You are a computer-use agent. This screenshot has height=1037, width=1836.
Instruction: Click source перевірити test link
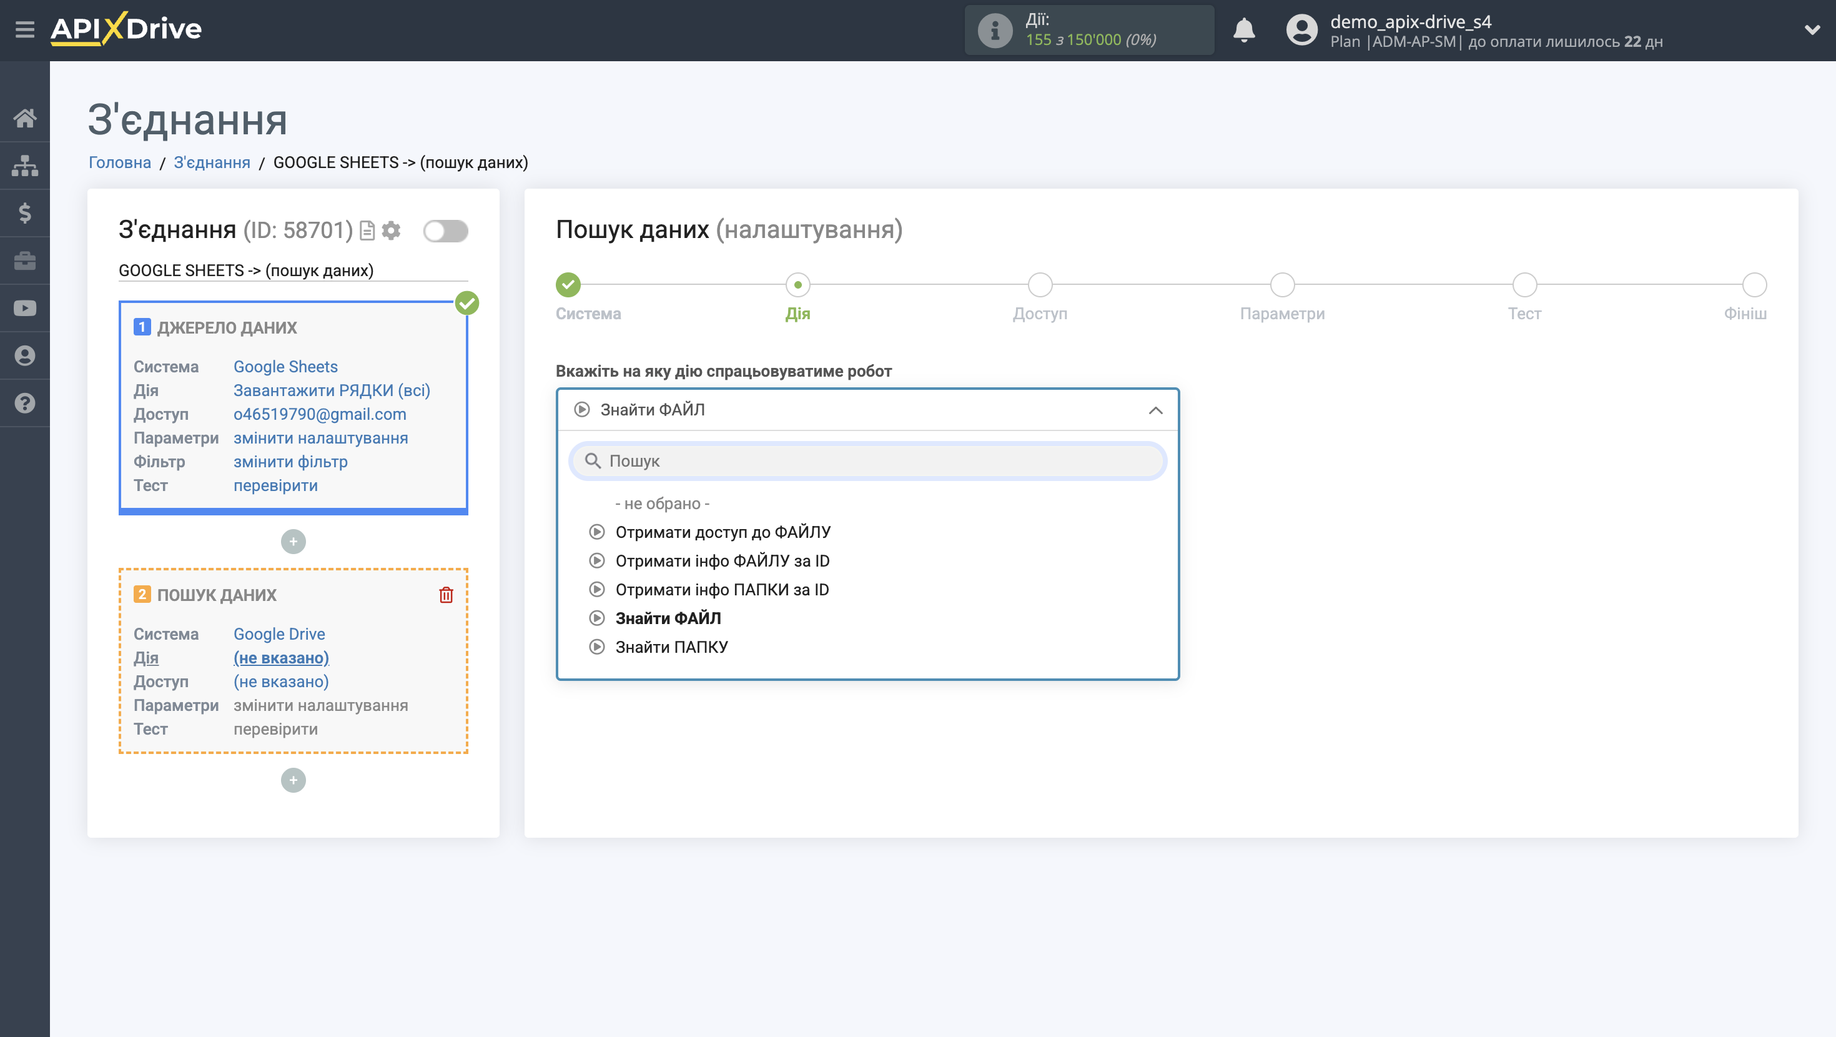pyautogui.click(x=276, y=485)
